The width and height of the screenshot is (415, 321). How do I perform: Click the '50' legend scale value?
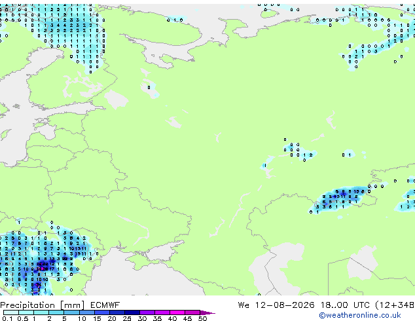pos(203,318)
